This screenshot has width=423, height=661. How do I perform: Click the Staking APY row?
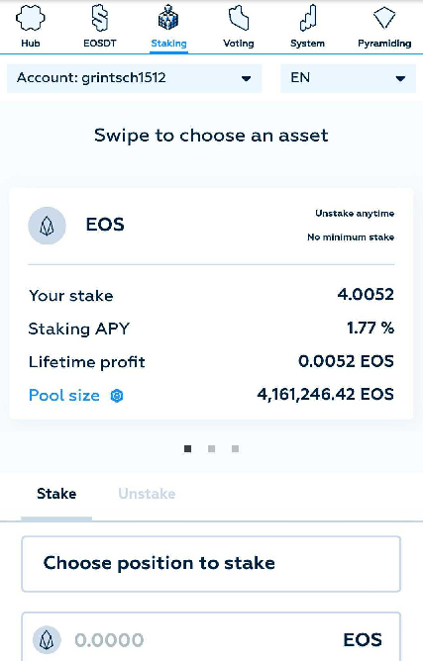tap(211, 328)
